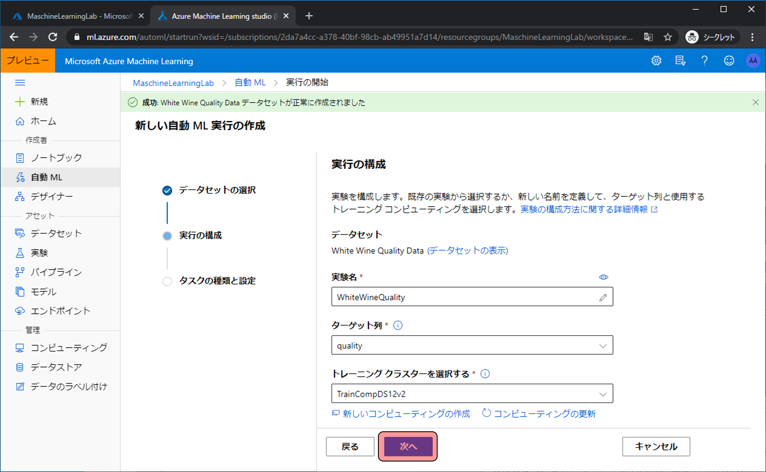This screenshot has height=472, width=766.
Task: Dismiss the green success notification banner
Action: coord(756,102)
